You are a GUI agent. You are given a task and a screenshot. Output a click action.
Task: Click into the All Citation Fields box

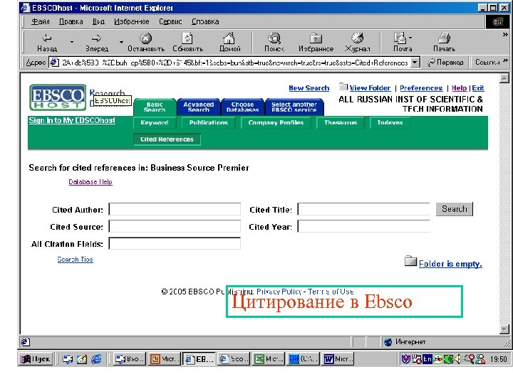[x=175, y=244]
